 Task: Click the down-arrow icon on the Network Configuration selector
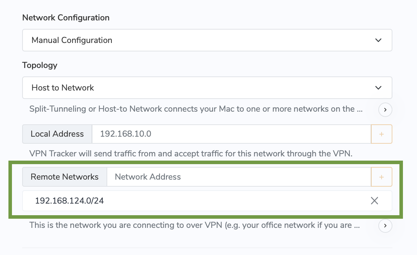pyautogui.click(x=379, y=40)
